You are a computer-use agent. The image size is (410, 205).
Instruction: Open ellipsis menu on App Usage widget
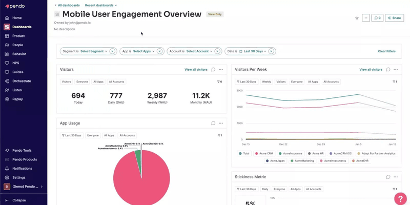click(x=221, y=123)
